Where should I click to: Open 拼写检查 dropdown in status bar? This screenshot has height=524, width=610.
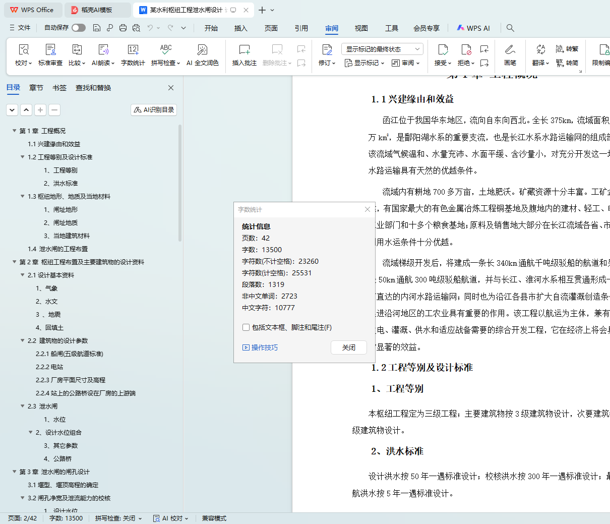(x=118, y=518)
